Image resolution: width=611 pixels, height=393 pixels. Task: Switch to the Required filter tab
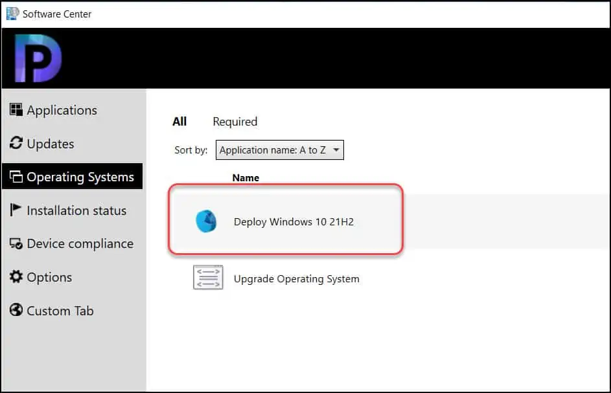point(235,122)
